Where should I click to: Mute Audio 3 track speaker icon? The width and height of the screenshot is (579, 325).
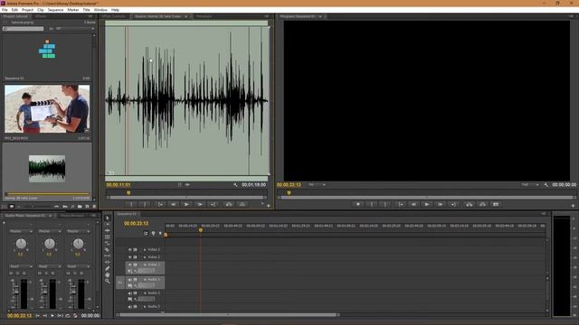tap(129, 307)
